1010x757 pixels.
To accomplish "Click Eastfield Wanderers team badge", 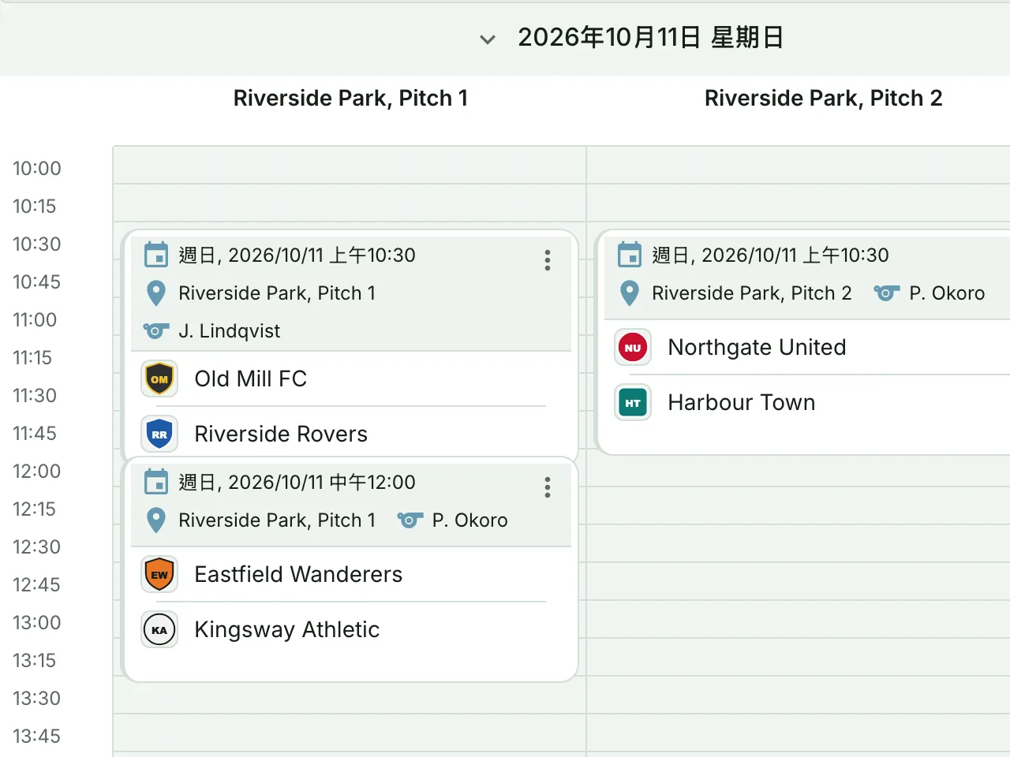I will (x=159, y=575).
